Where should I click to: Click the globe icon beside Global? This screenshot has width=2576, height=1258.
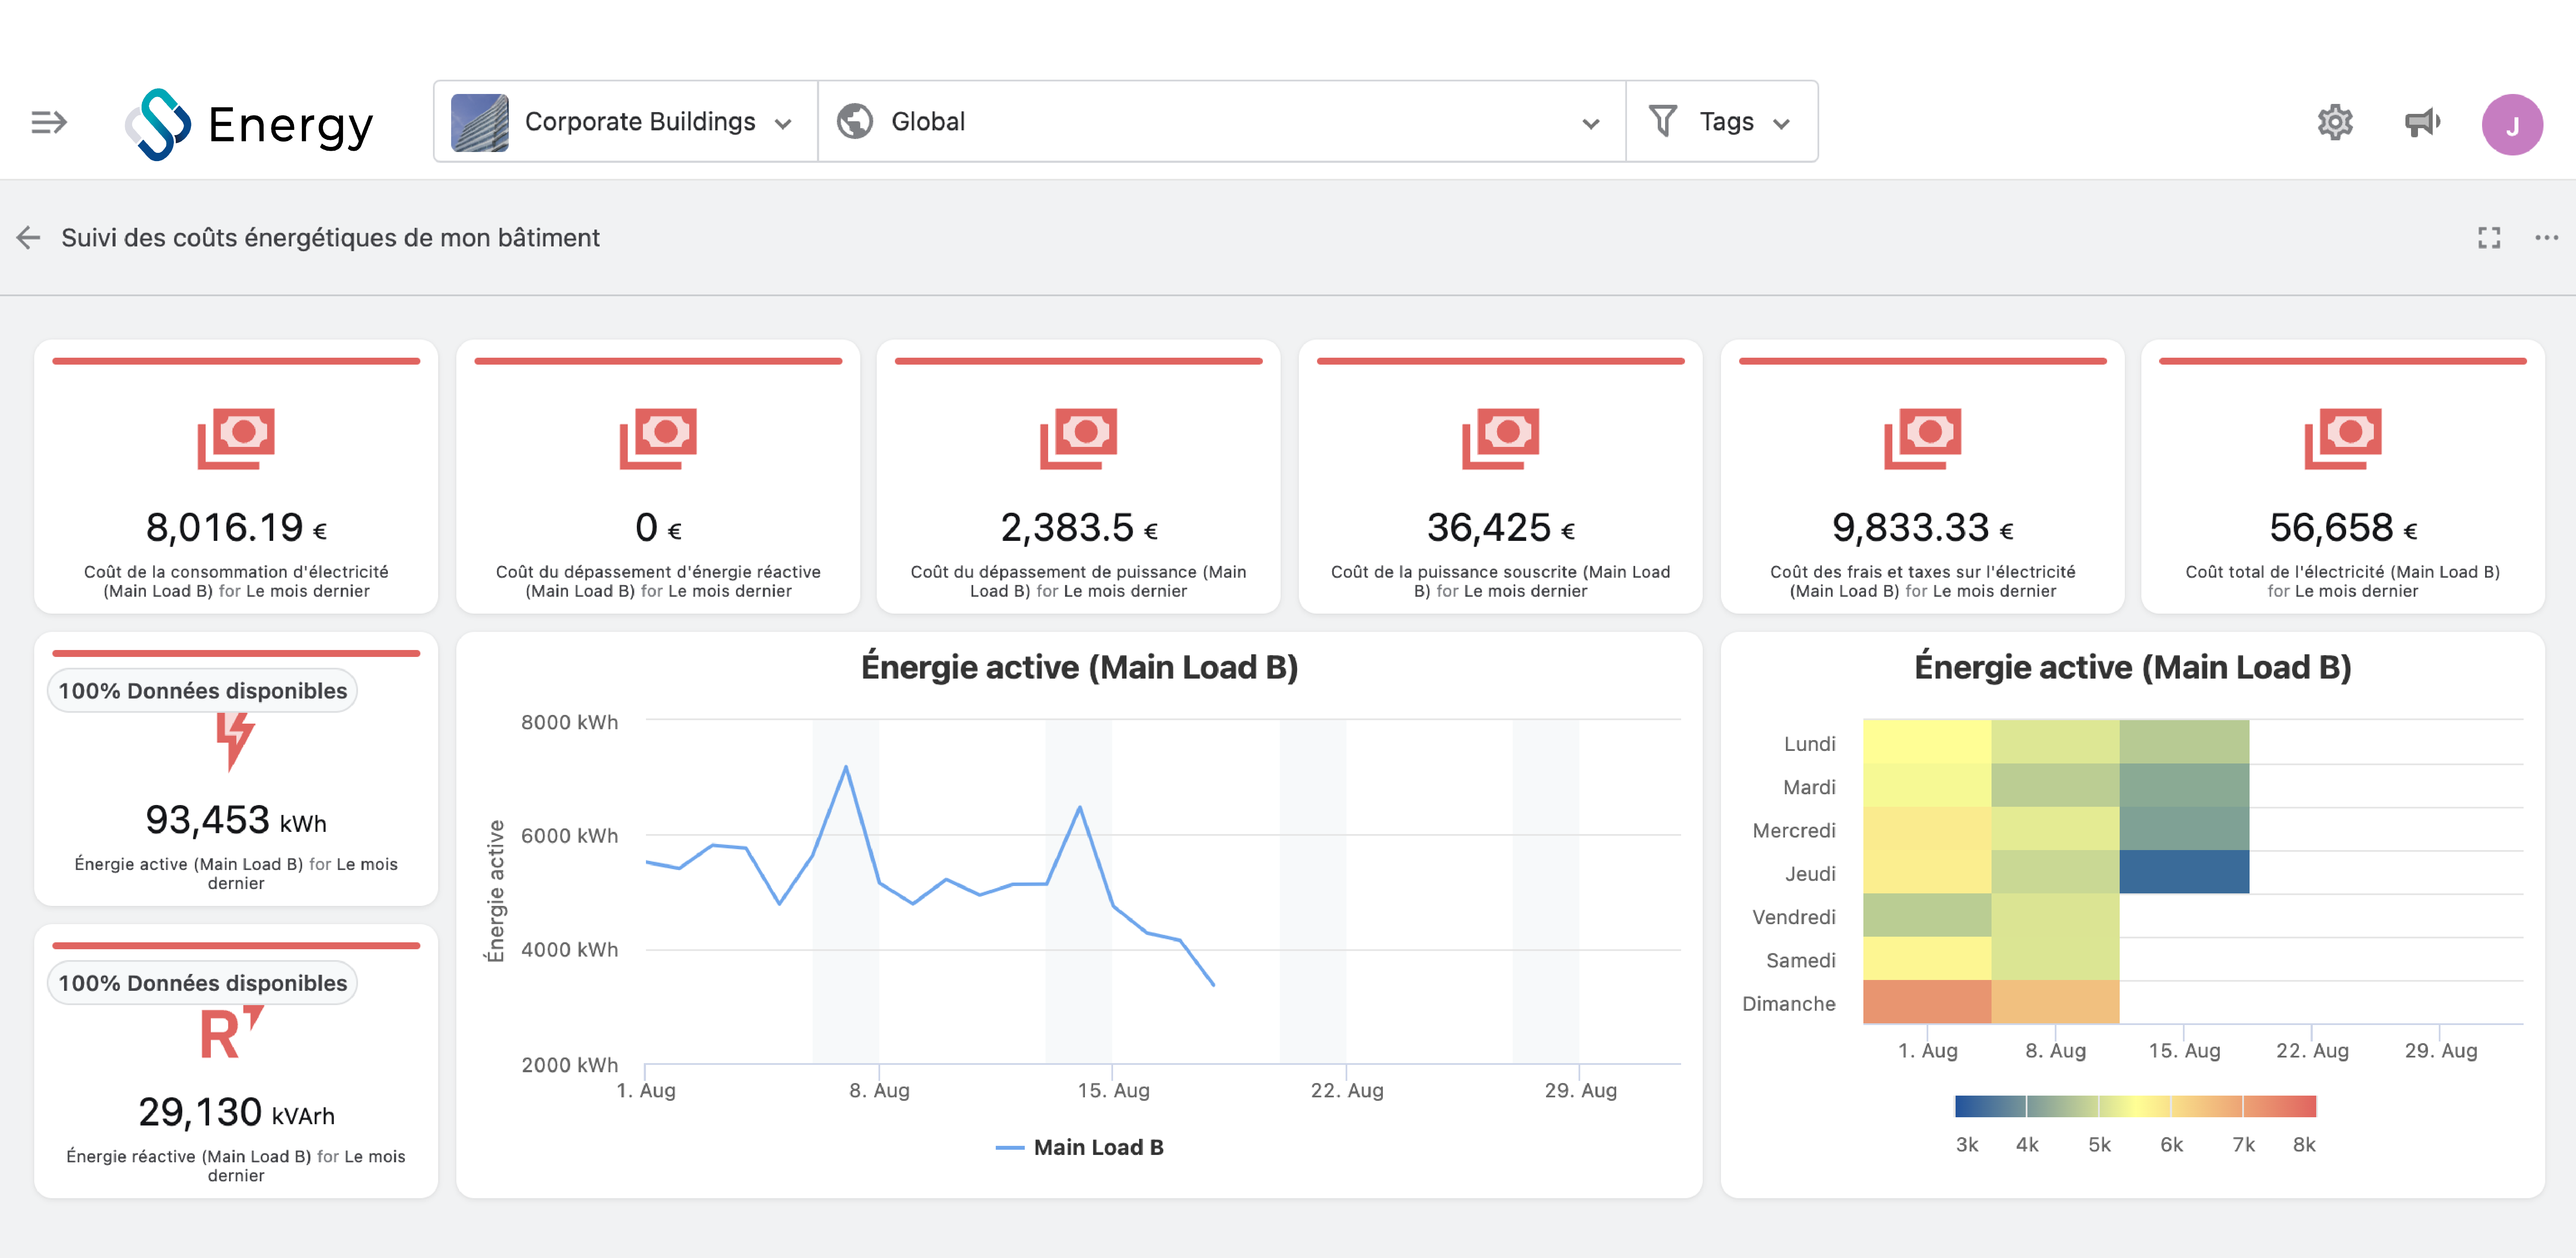point(854,121)
